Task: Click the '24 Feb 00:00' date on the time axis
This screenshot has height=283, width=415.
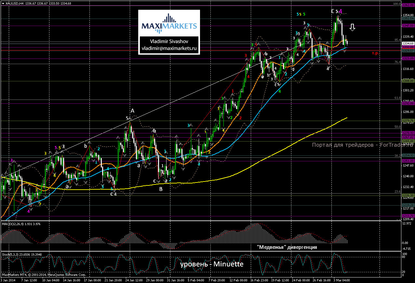Action: click(x=301, y=280)
